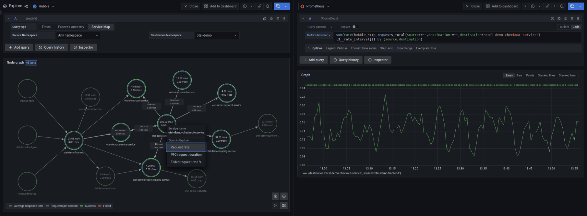587x216 pixels.
Task: Zoom out time range in Hubble pane
Action: pos(268,6)
